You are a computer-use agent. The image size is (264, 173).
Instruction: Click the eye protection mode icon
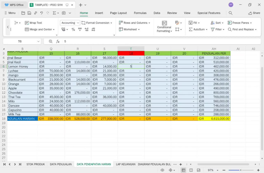click(x=162, y=170)
